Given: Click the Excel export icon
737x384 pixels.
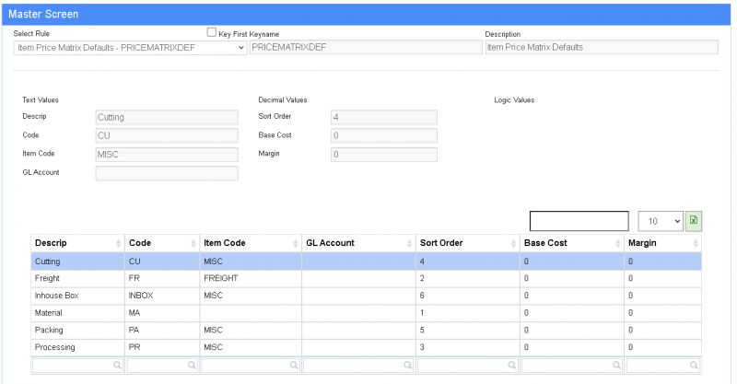Looking at the screenshot, I should tap(695, 221).
